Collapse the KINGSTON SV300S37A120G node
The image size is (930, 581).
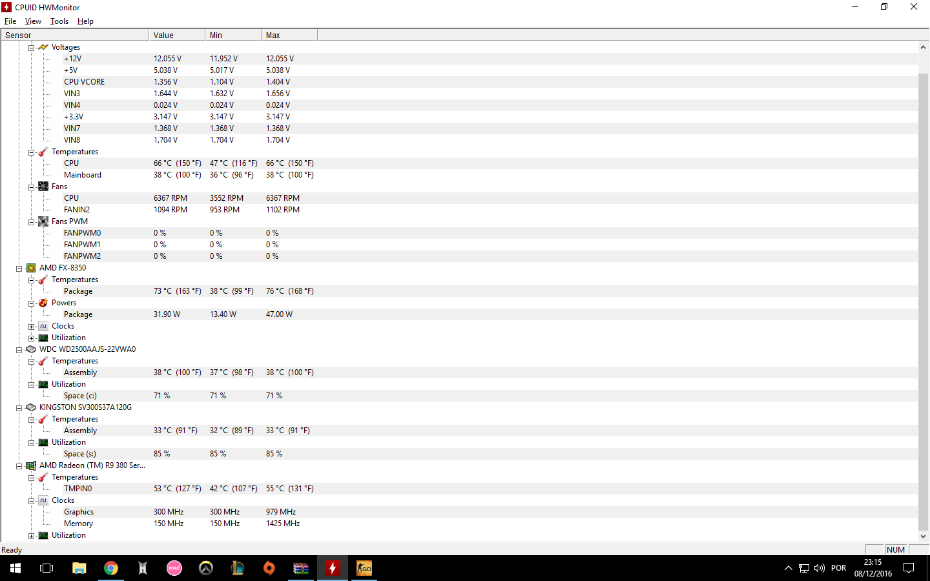click(19, 408)
